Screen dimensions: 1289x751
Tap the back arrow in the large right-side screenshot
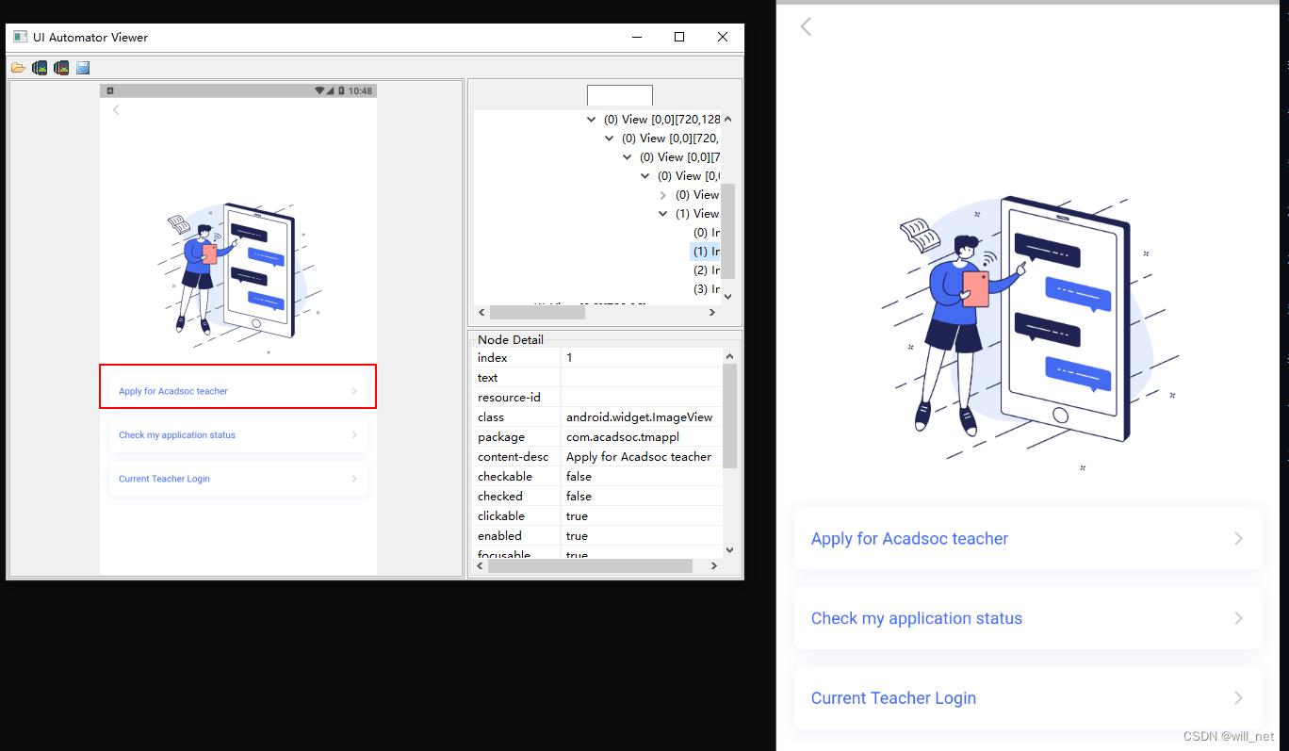[x=806, y=26]
